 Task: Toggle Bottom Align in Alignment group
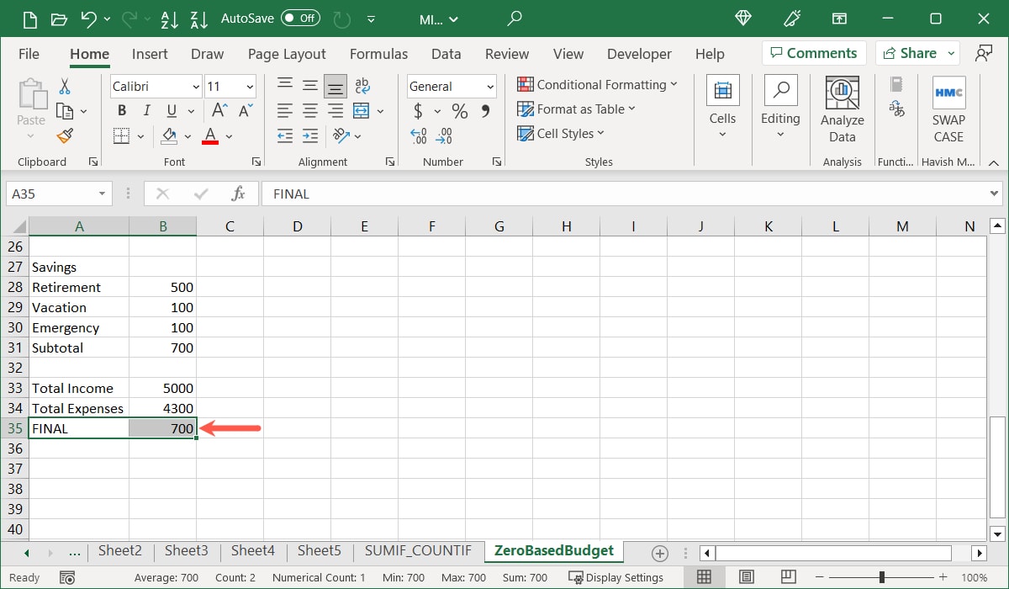pyautogui.click(x=335, y=86)
